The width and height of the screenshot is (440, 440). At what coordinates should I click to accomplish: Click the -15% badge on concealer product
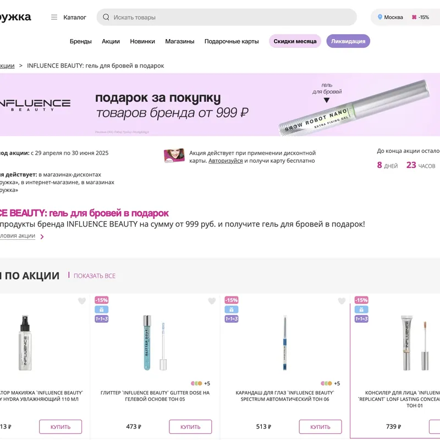(x=361, y=300)
